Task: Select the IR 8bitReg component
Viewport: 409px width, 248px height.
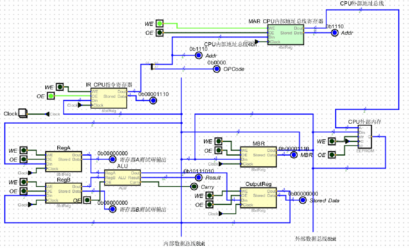Action: coord(109,98)
